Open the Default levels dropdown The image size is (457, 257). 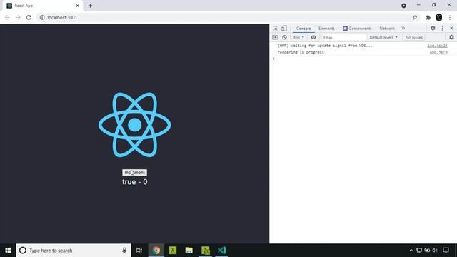383,37
